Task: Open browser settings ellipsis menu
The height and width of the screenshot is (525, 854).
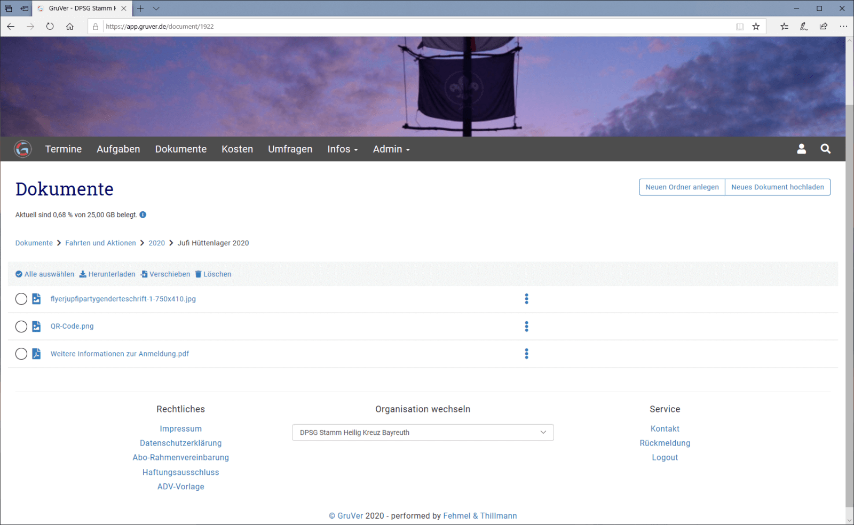Action: pyautogui.click(x=843, y=26)
